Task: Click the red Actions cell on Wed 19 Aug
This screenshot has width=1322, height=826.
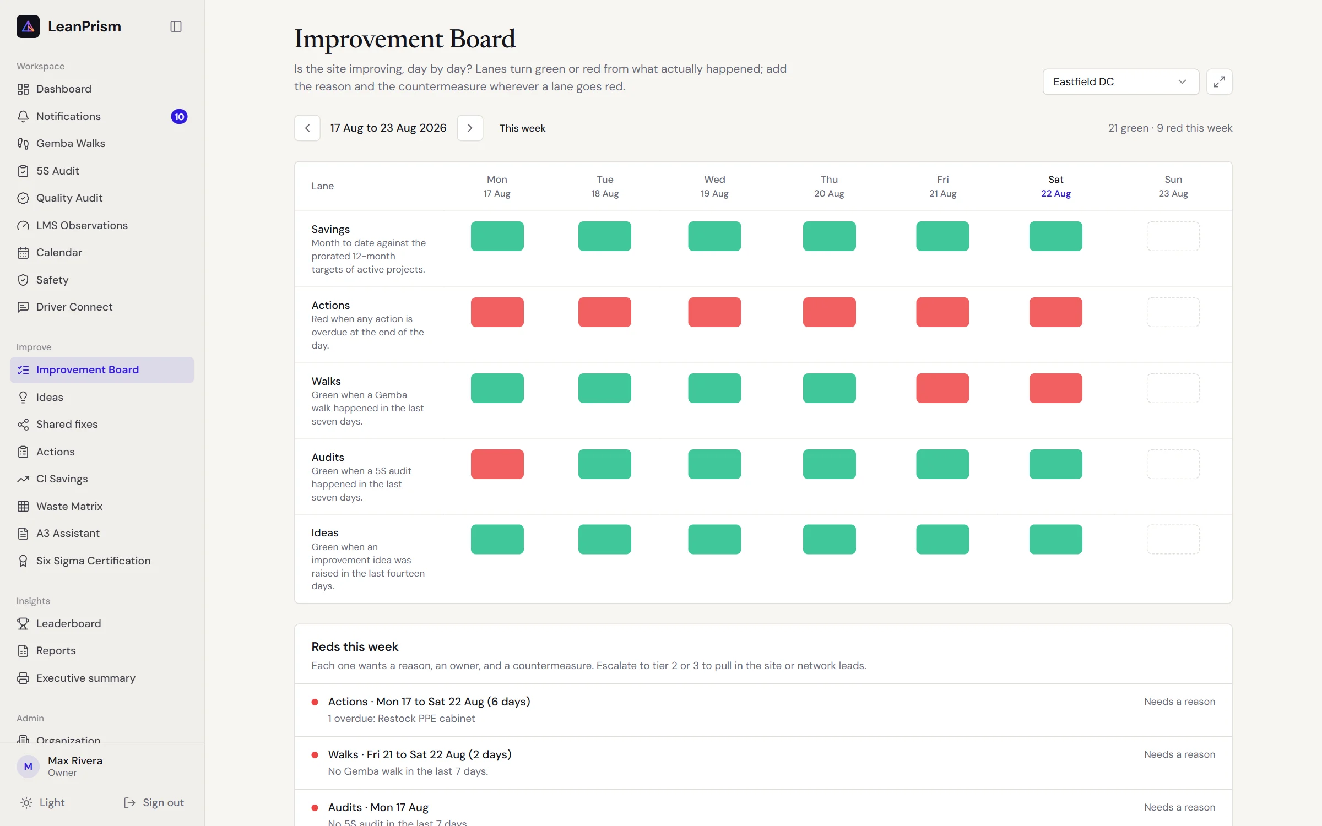Action: pyautogui.click(x=714, y=312)
